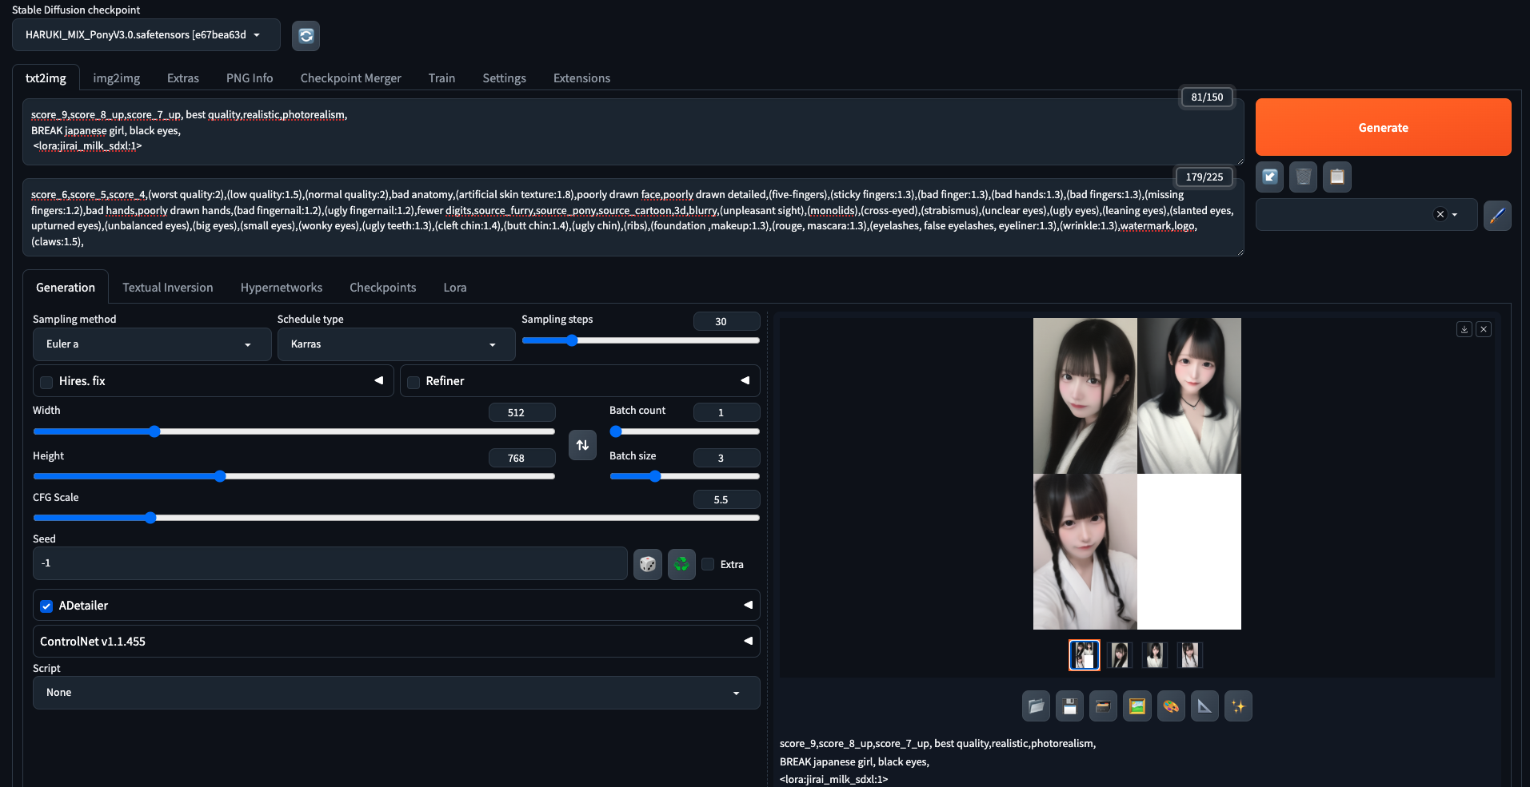Screen dimensions: 1530x787
Task: Click the CFG Scale slider handle
Action: coord(150,518)
